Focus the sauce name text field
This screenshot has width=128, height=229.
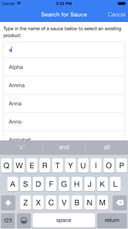pos(64,50)
